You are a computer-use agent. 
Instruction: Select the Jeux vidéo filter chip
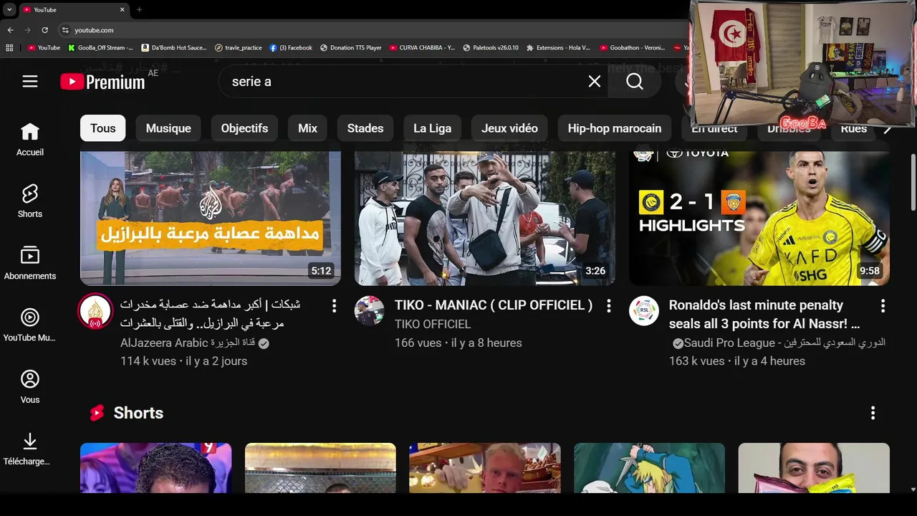pyautogui.click(x=509, y=128)
